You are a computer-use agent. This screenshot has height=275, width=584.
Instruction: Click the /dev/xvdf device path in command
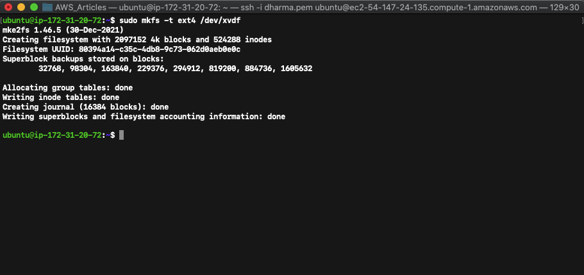(x=220, y=21)
